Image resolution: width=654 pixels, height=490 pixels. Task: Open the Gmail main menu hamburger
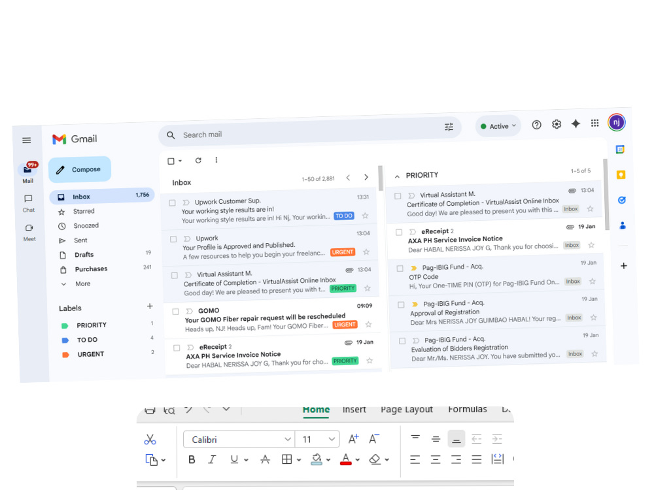pyautogui.click(x=26, y=140)
